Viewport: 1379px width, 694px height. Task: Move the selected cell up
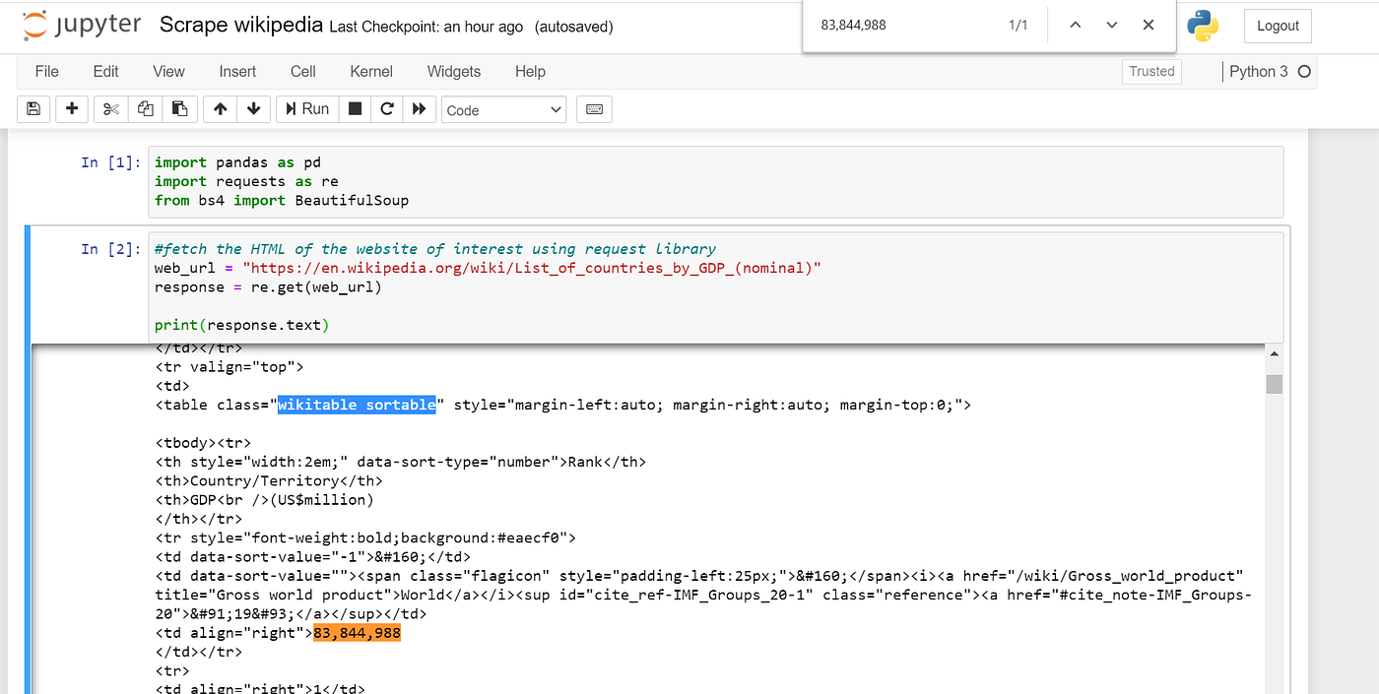(220, 108)
